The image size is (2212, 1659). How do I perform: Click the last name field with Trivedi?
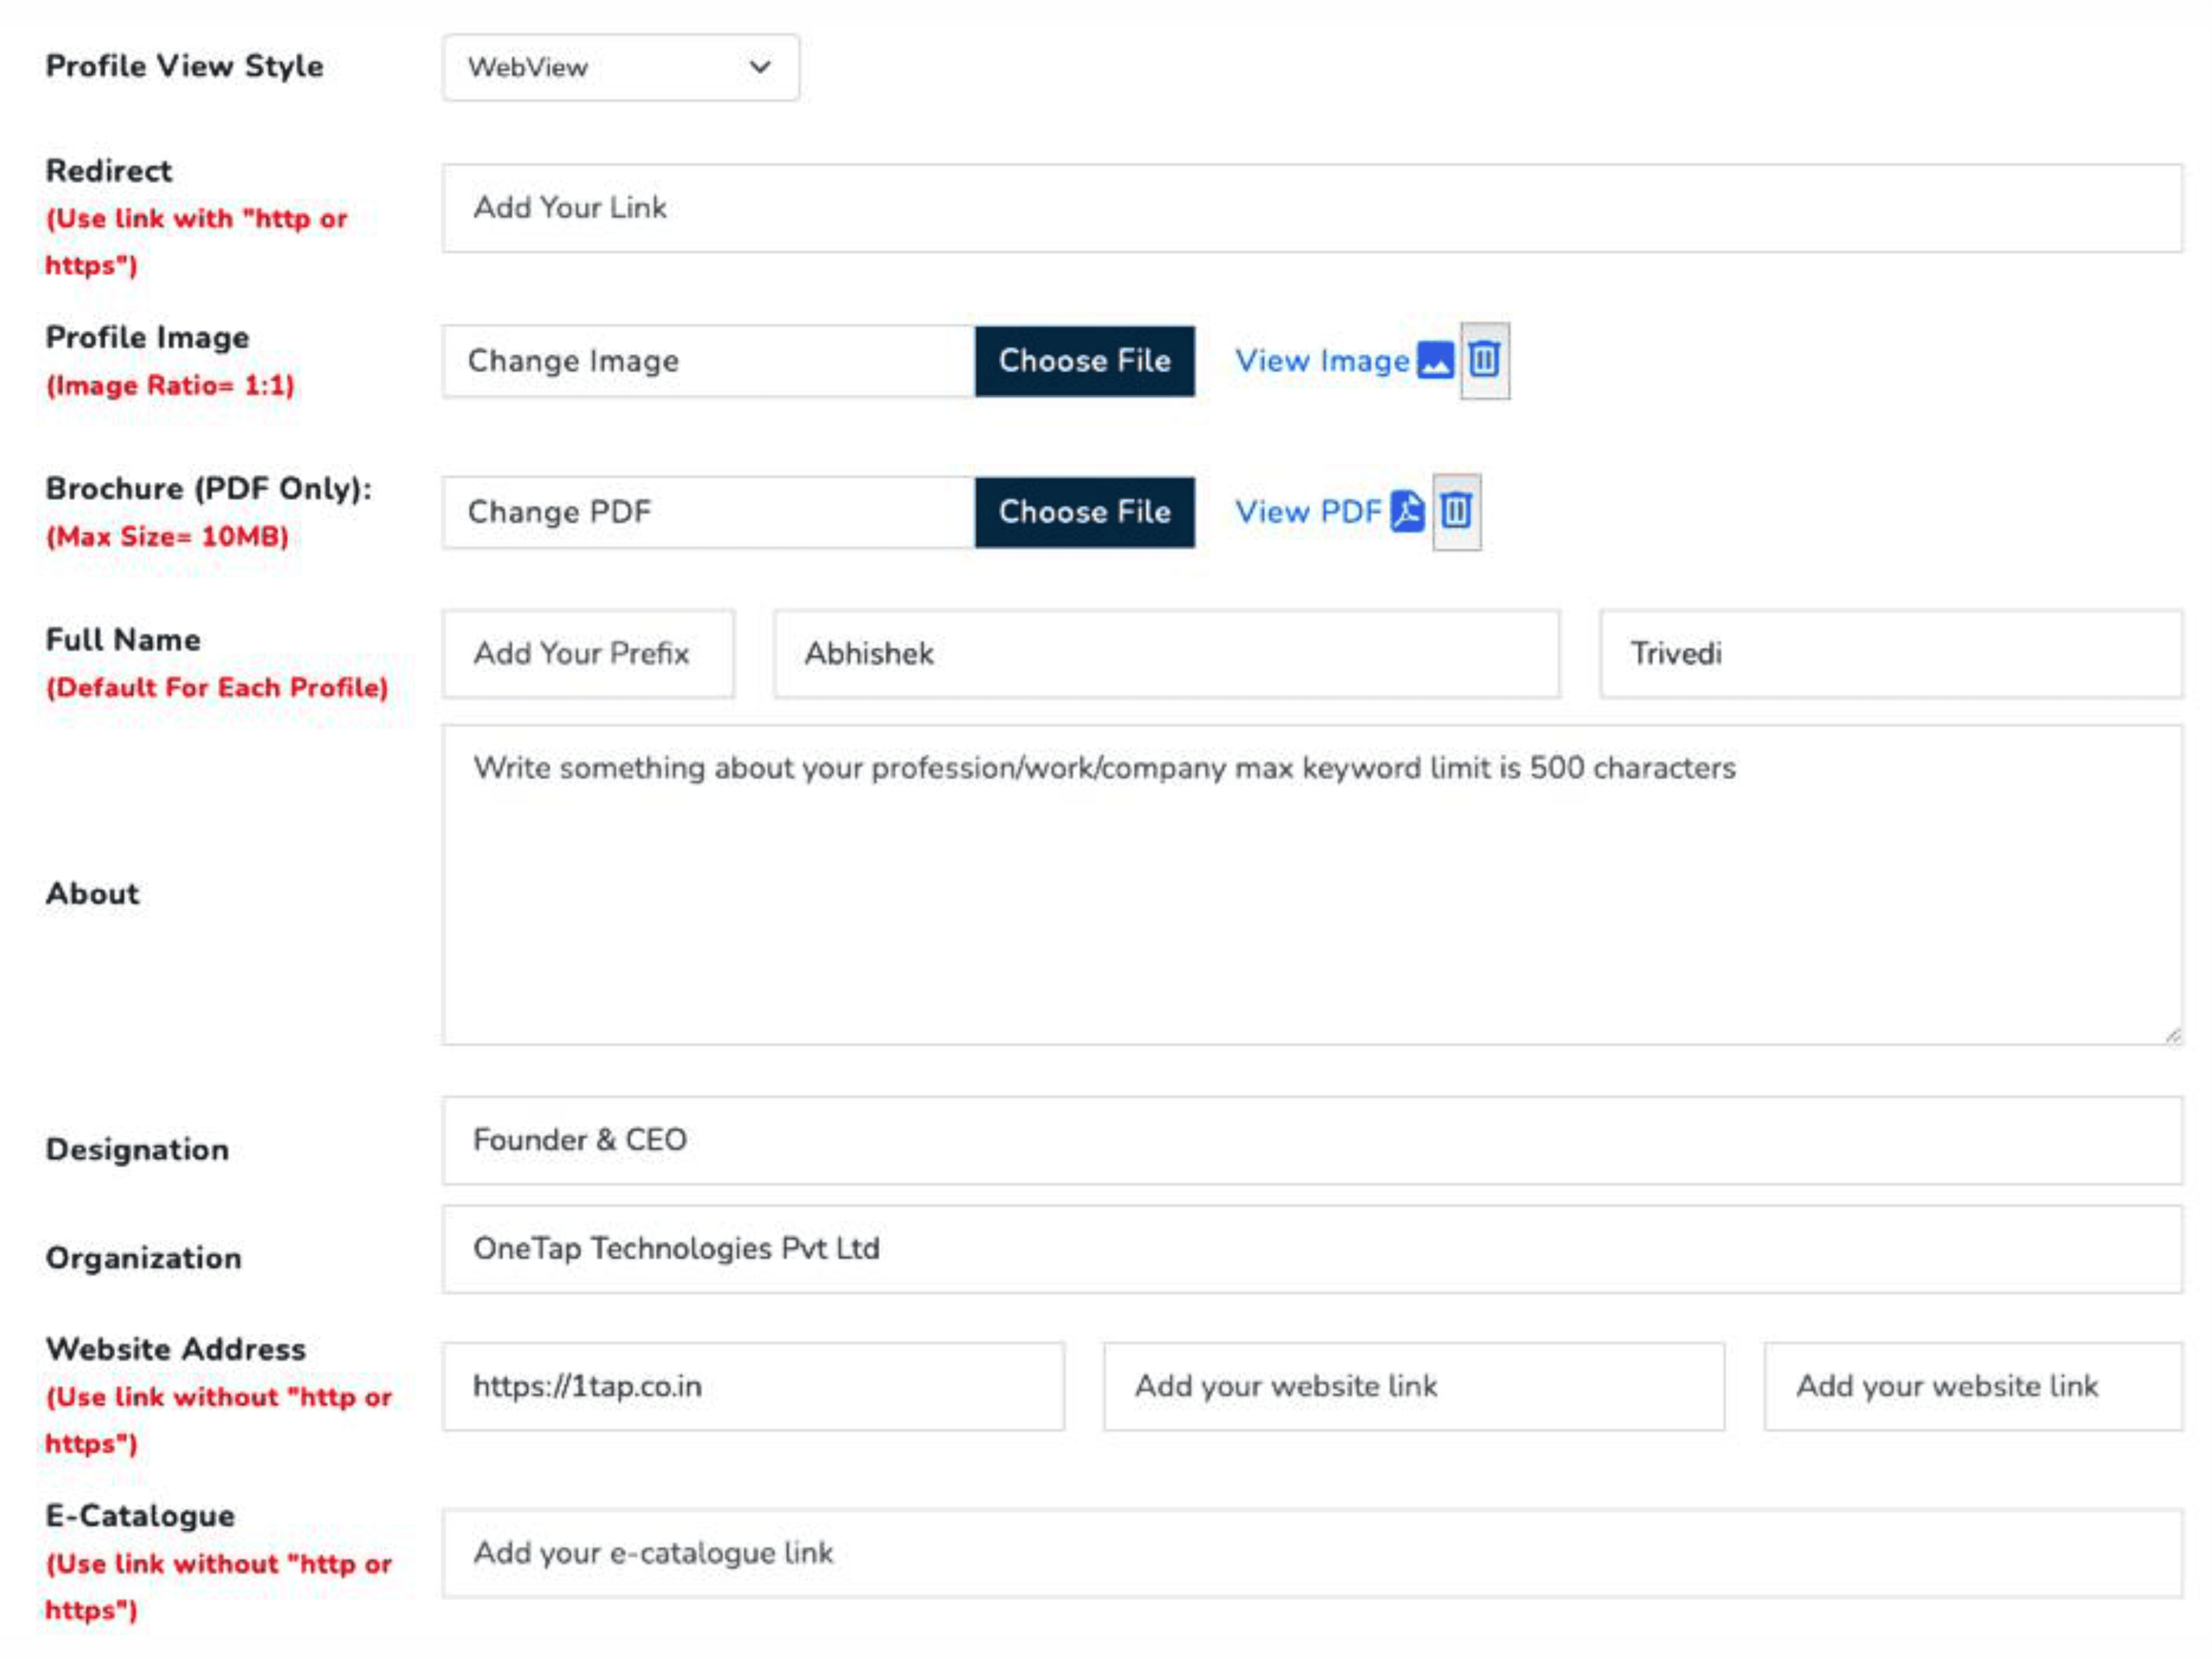click(x=1890, y=653)
